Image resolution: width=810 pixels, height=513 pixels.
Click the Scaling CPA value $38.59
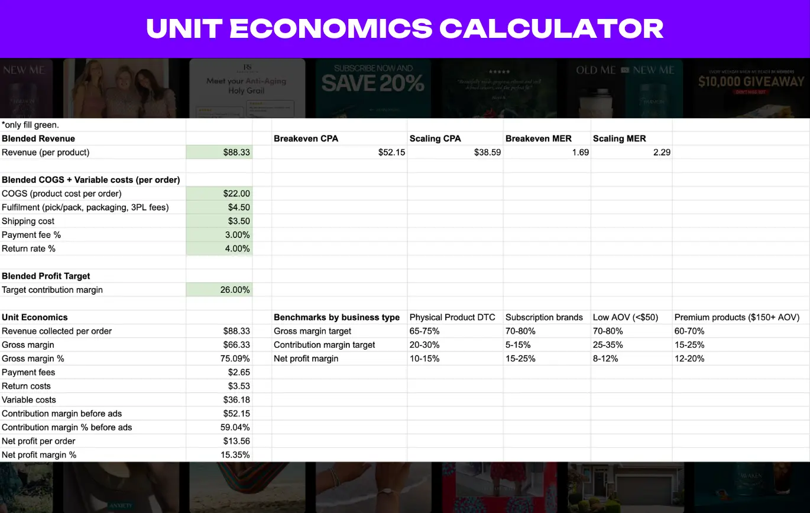coord(487,152)
